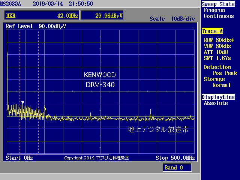Click the ATT 10dB value
The image size is (240, 180).
(x=216, y=52)
